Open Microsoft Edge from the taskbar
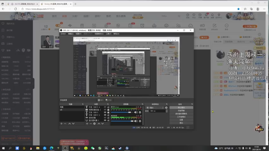Image resolution: width=269 pixels, height=151 pixels. 51,148
